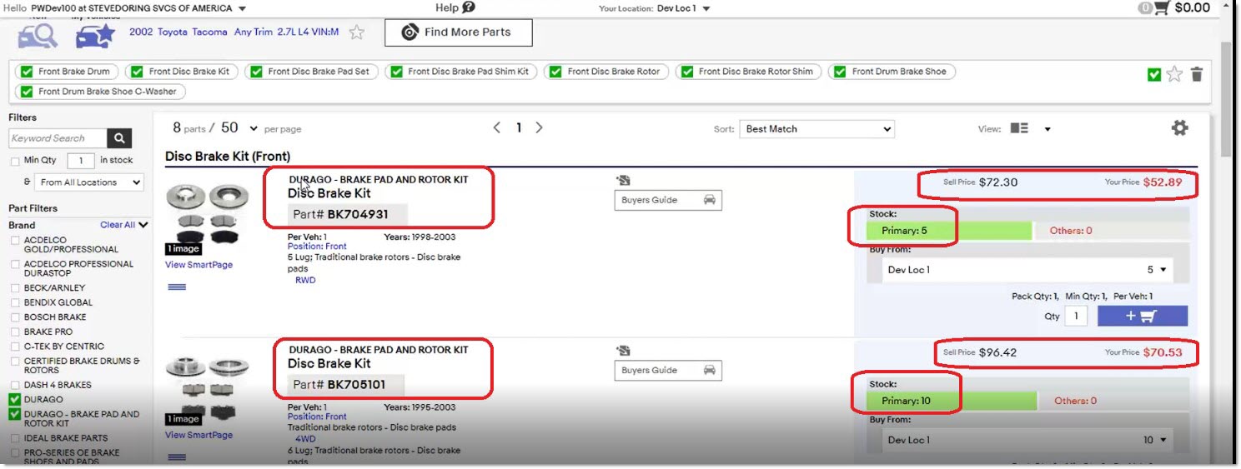Add BK704931 kit to cart
Screen dimensions: 1241x469
pos(1142,316)
